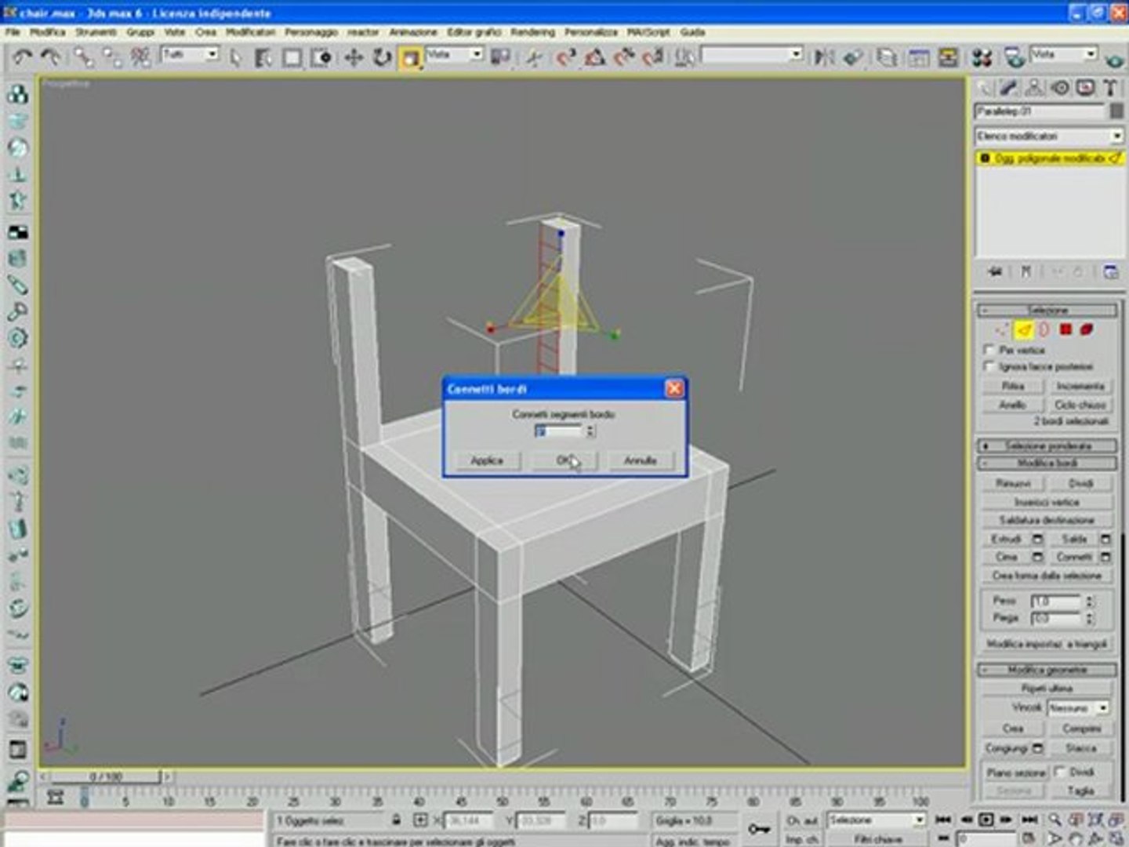1129x847 pixels.
Task: Click the 'Inserisci vertice' button
Action: 1047,502
